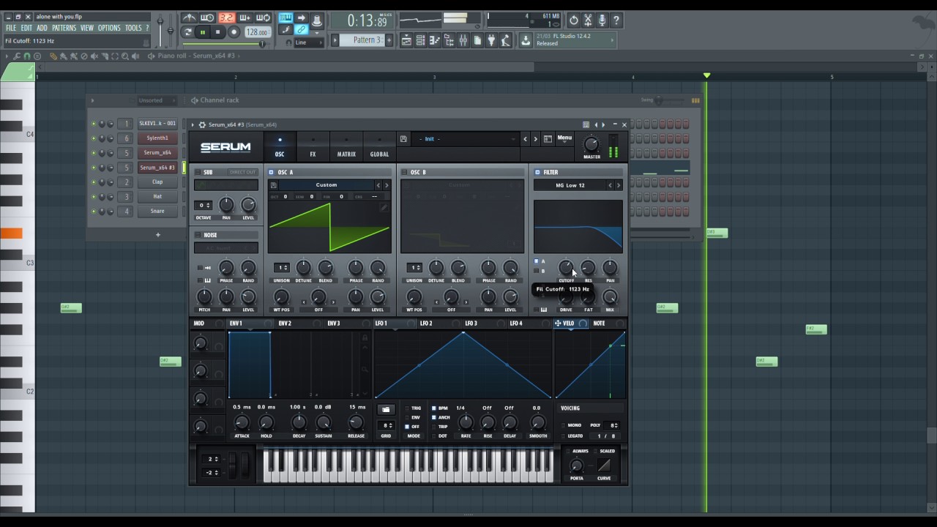Click the POLY voices stepper
The height and width of the screenshot is (527, 937).
click(x=612, y=425)
